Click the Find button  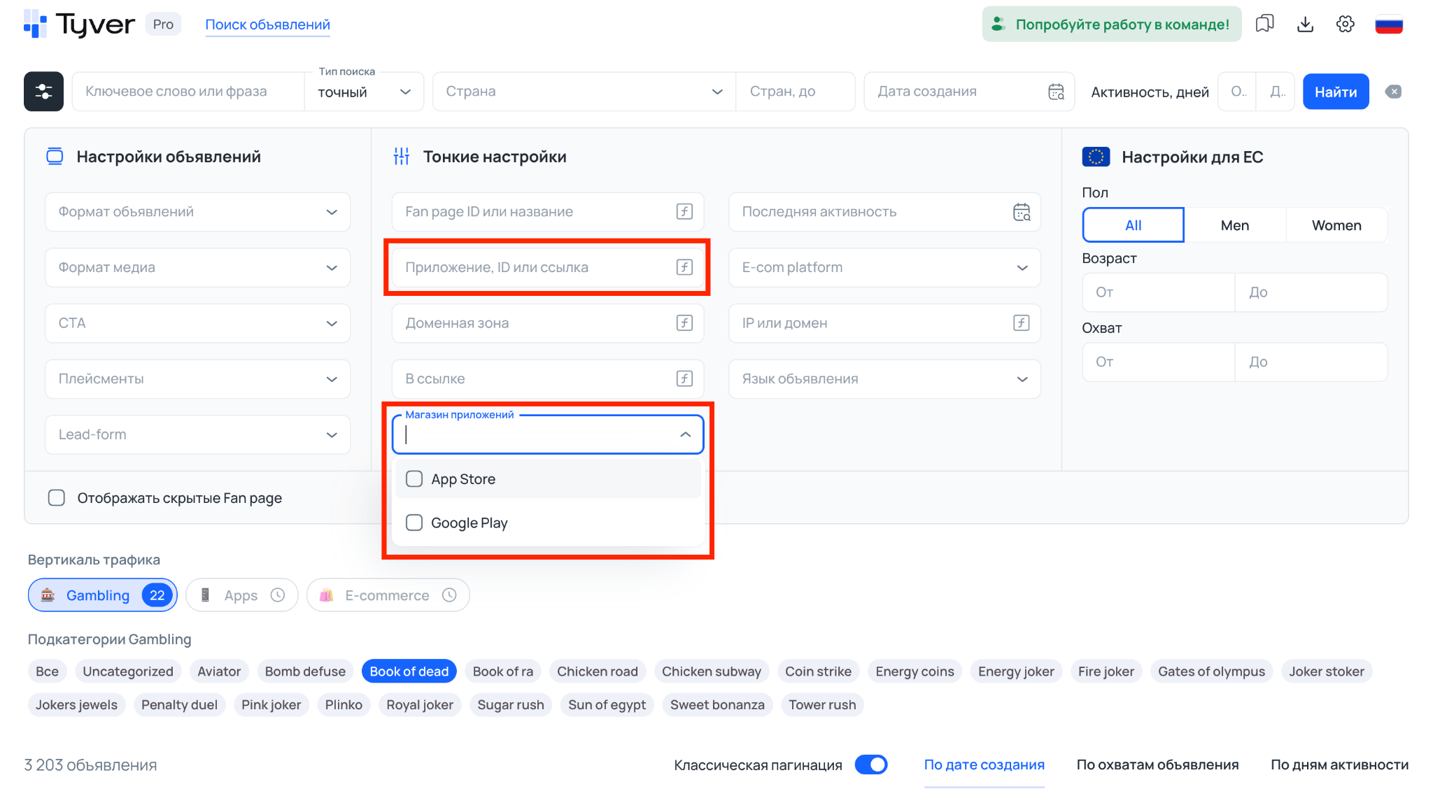tap(1336, 92)
